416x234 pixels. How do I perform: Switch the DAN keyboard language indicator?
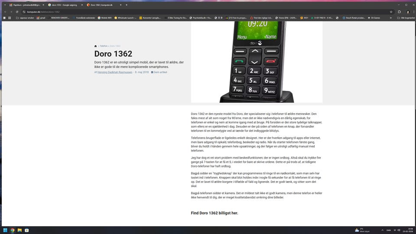point(389,230)
